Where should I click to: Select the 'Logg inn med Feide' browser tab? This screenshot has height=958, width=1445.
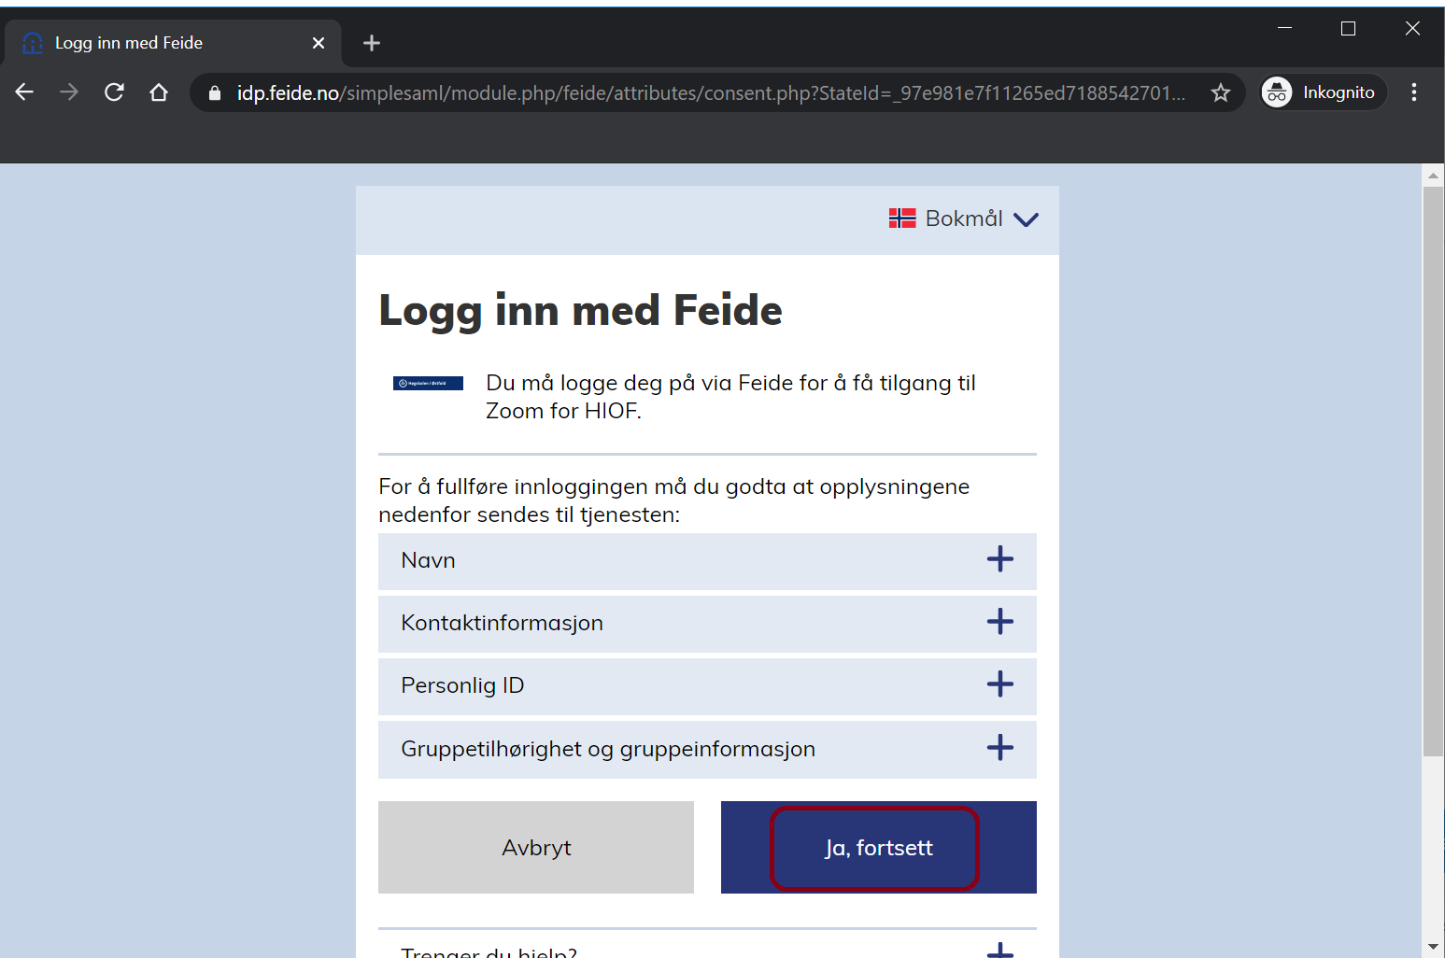(x=173, y=43)
